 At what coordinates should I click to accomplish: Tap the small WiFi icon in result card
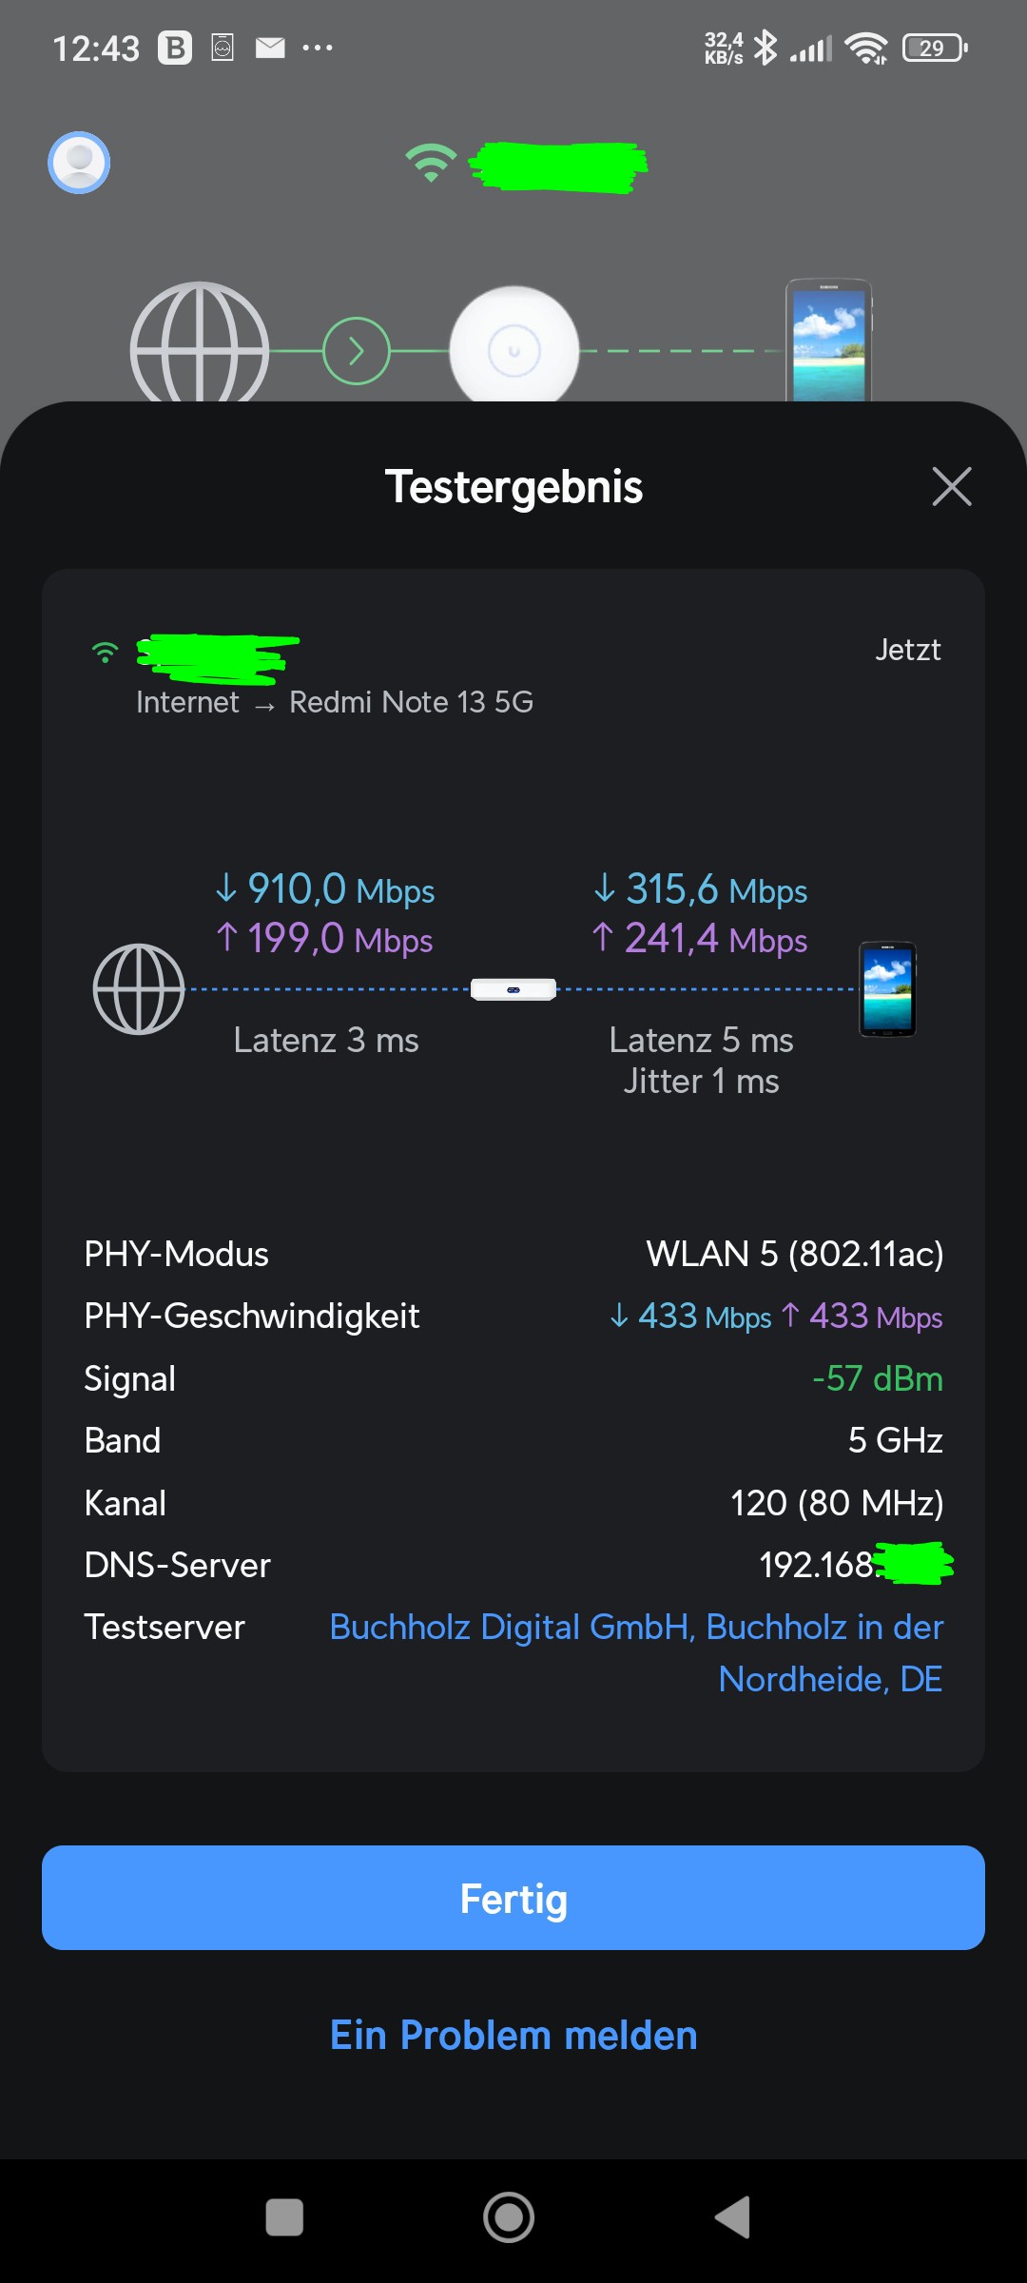click(x=105, y=653)
